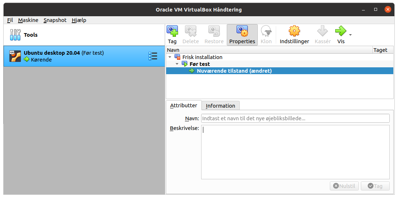
Task: Open the Hjælp menu
Action: 79,20
